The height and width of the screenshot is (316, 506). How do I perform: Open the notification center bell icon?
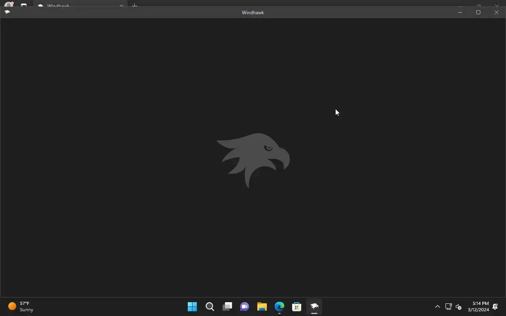[495, 307]
